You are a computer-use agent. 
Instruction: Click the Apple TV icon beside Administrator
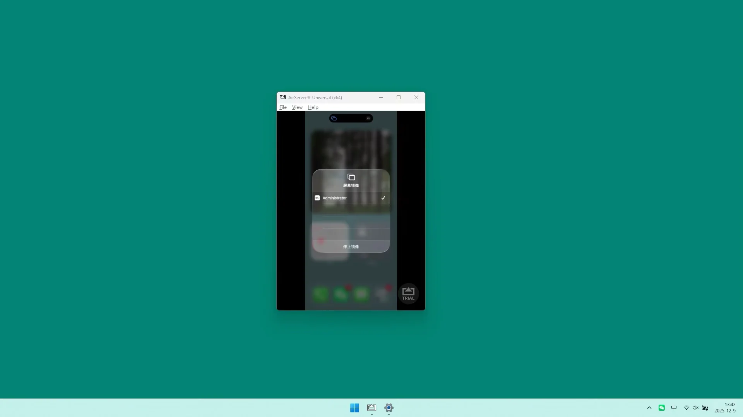317,198
